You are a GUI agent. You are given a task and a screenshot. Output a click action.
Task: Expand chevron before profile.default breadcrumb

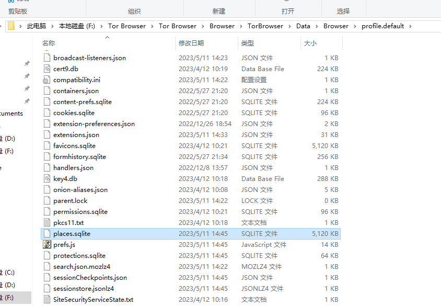click(355, 26)
